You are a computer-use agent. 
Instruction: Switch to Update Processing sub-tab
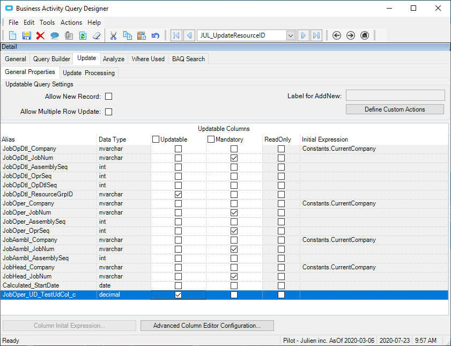click(88, 73)
